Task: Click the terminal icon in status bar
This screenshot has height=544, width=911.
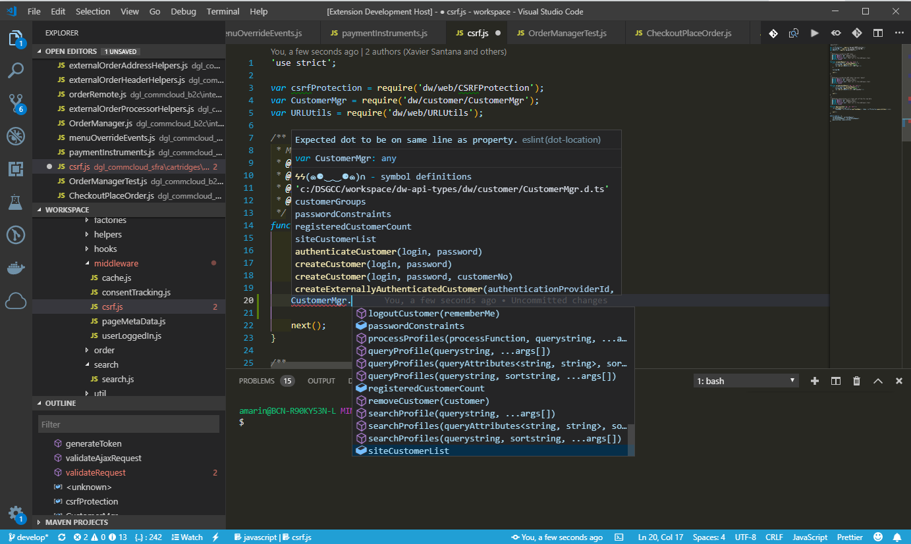Action: click(619, 537)
